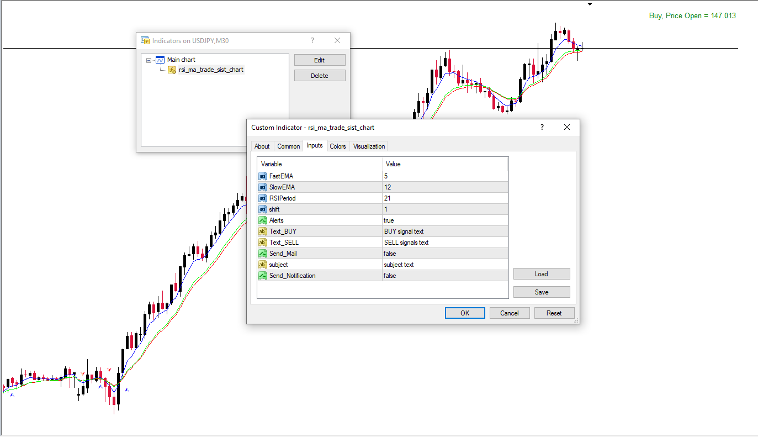Open the About tab

tap(262, 146)
